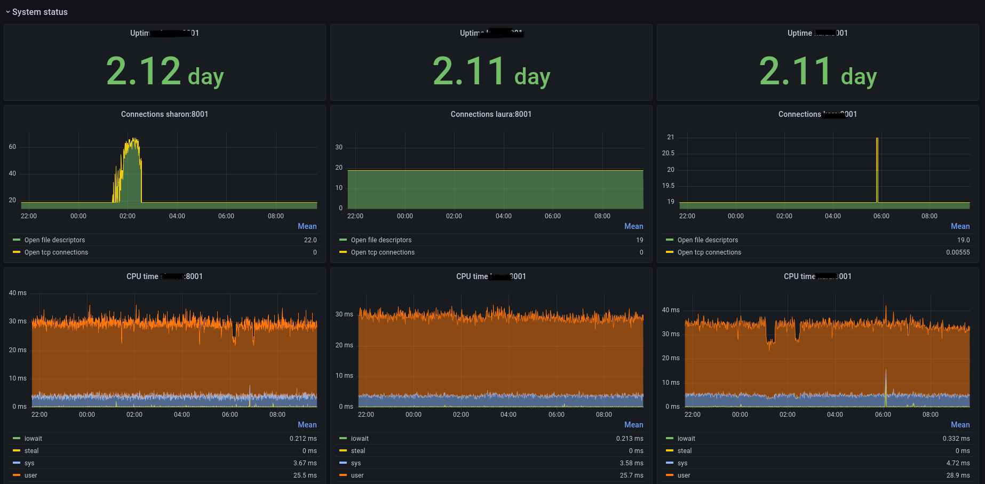Collapse the System status row
This screenshot has width=985, height=484.
coord(36,12)
